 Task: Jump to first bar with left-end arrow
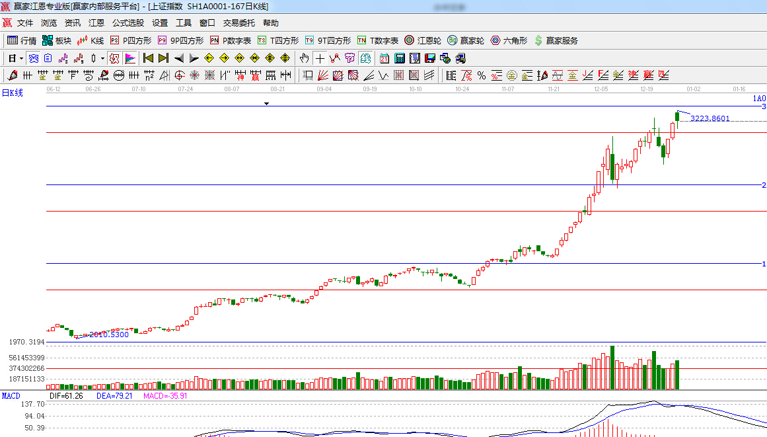point(148,58)
